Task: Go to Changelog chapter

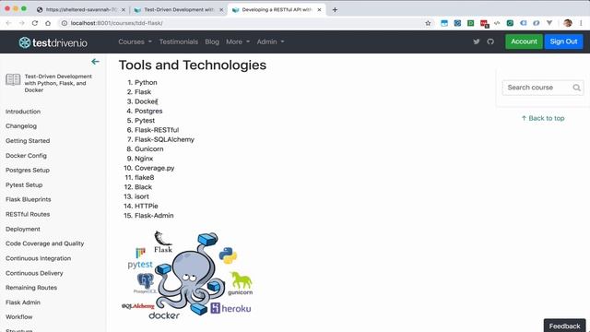Action: [21, 126]
